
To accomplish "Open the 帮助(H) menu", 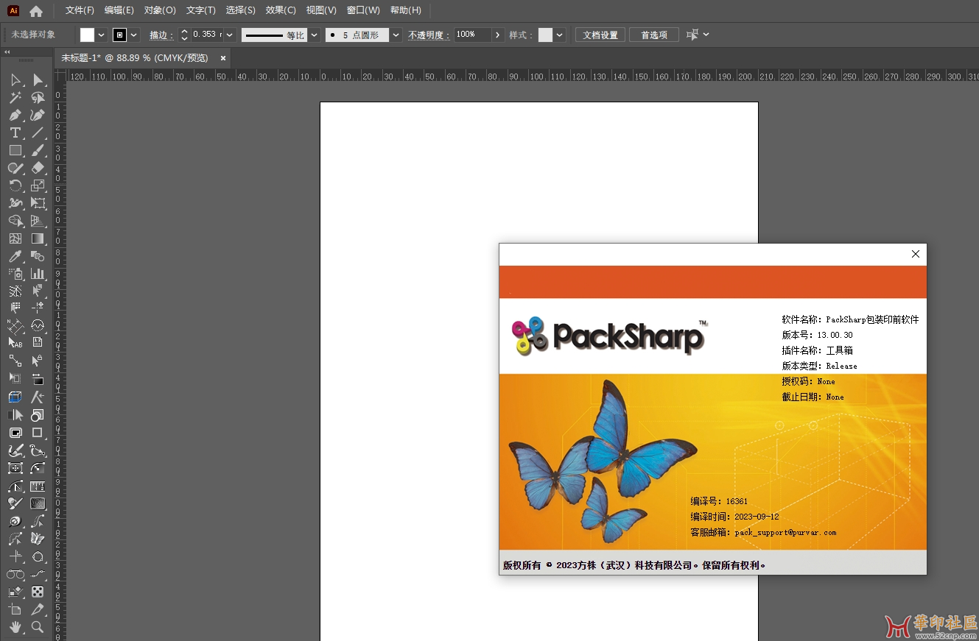I will tap(406, 10).
